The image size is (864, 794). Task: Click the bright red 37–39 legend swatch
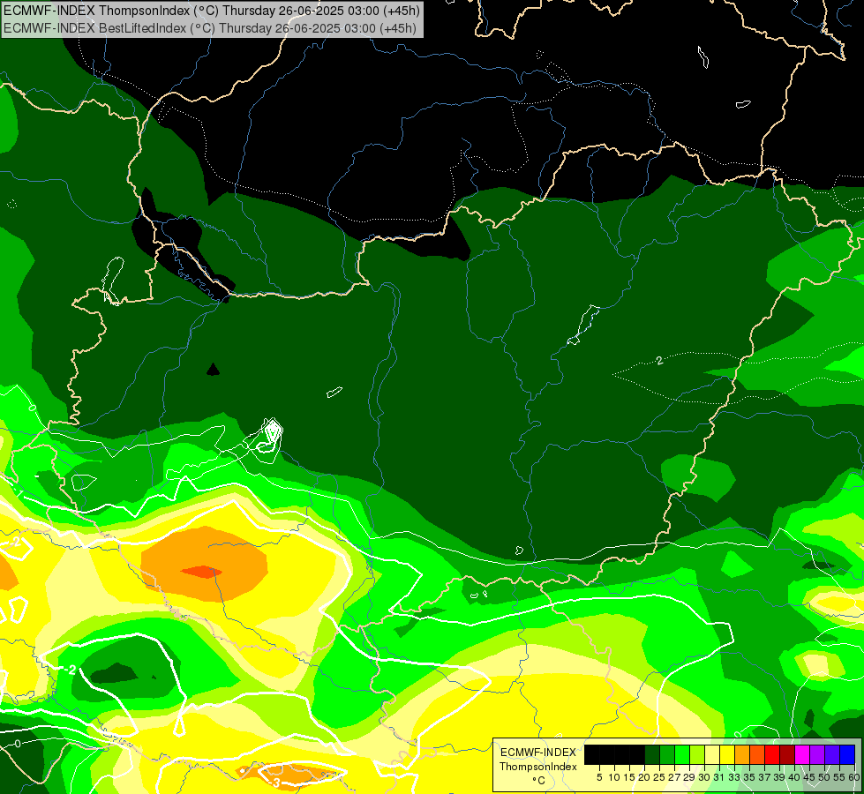pos(772,754)
